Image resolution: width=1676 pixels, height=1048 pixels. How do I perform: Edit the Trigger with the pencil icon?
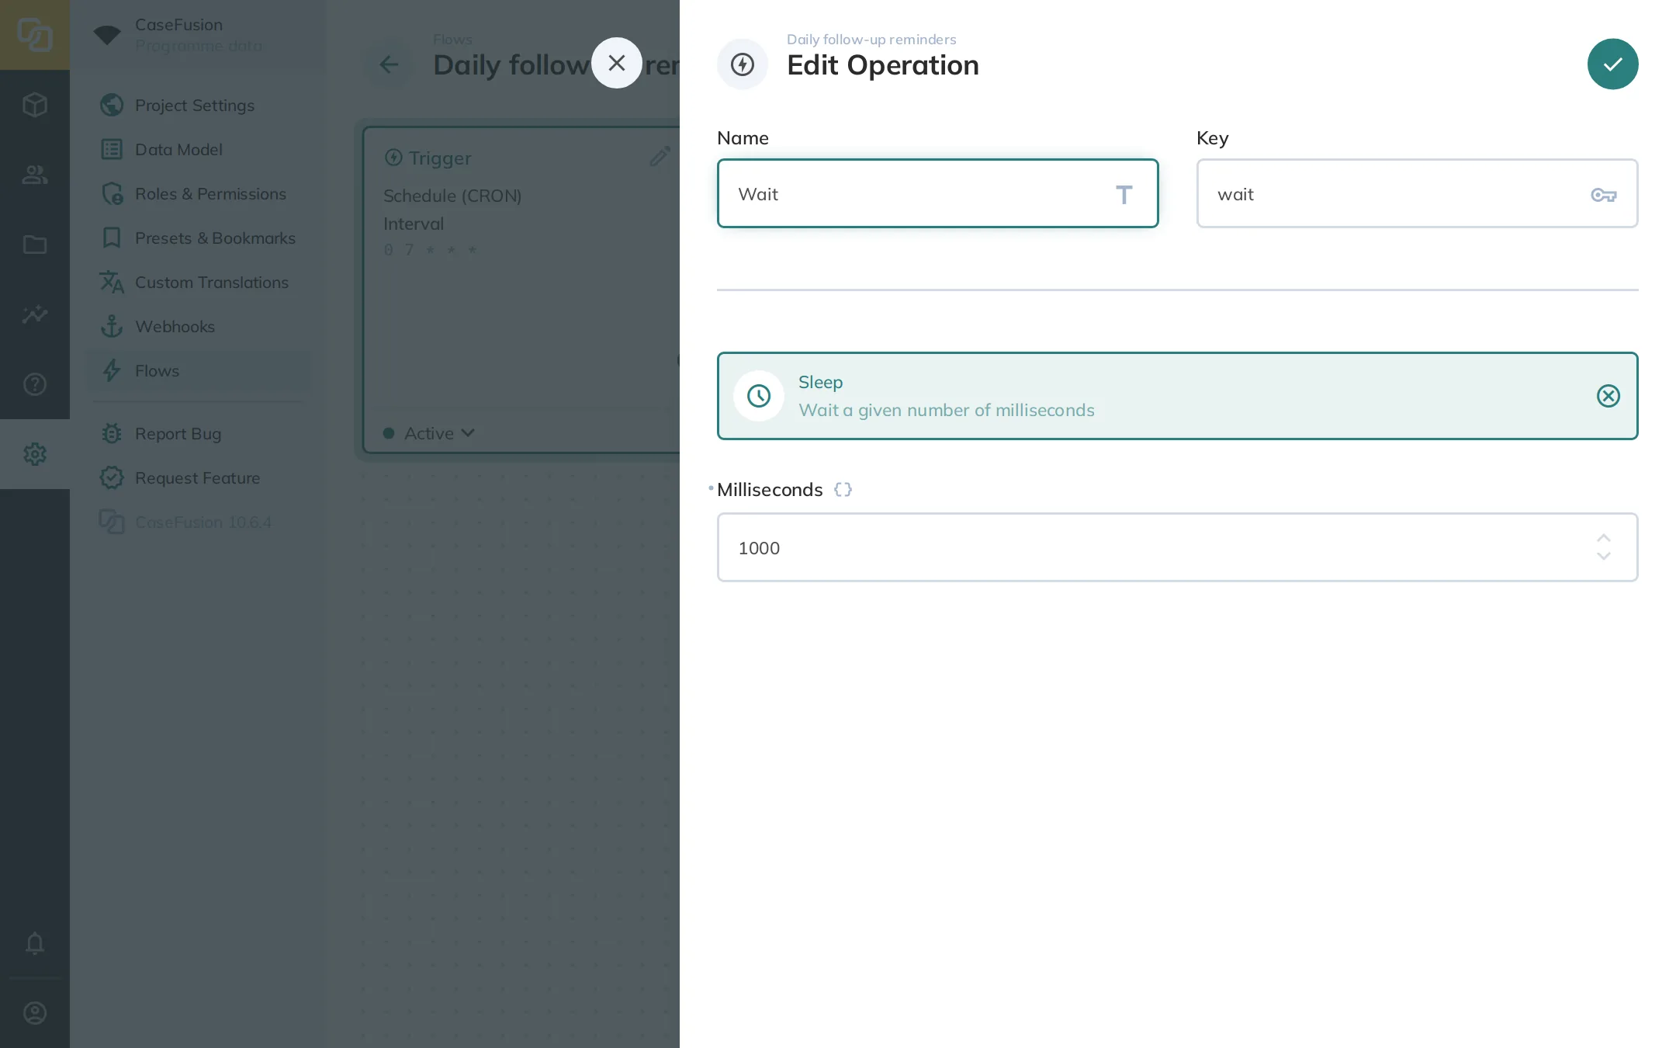coord(660,157)
